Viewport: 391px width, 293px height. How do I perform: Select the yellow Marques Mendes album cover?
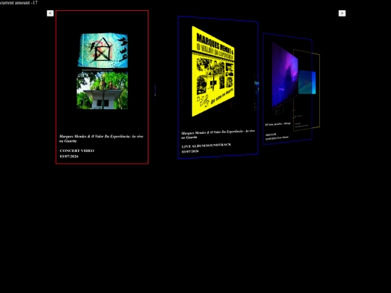pyautogui.click(x=213, y=71)
